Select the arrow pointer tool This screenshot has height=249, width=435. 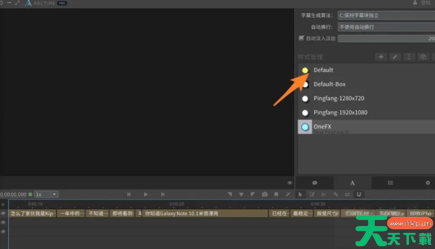(x=300, y=194)
